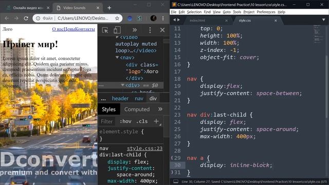
Task: Select div in DevTools breadcrumb
Action: (153, 98)
